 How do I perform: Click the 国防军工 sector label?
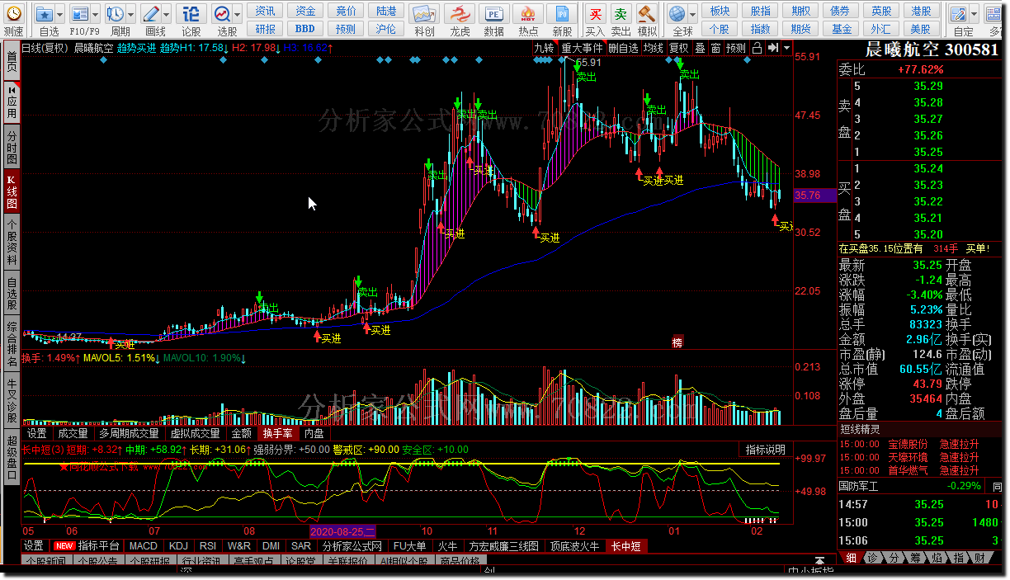click(x=859, y=486)
